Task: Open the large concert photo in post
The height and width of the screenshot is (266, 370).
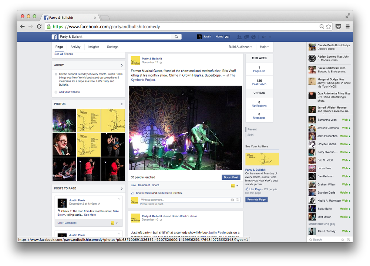Action: pyautogui.click(x=185, y=128)
